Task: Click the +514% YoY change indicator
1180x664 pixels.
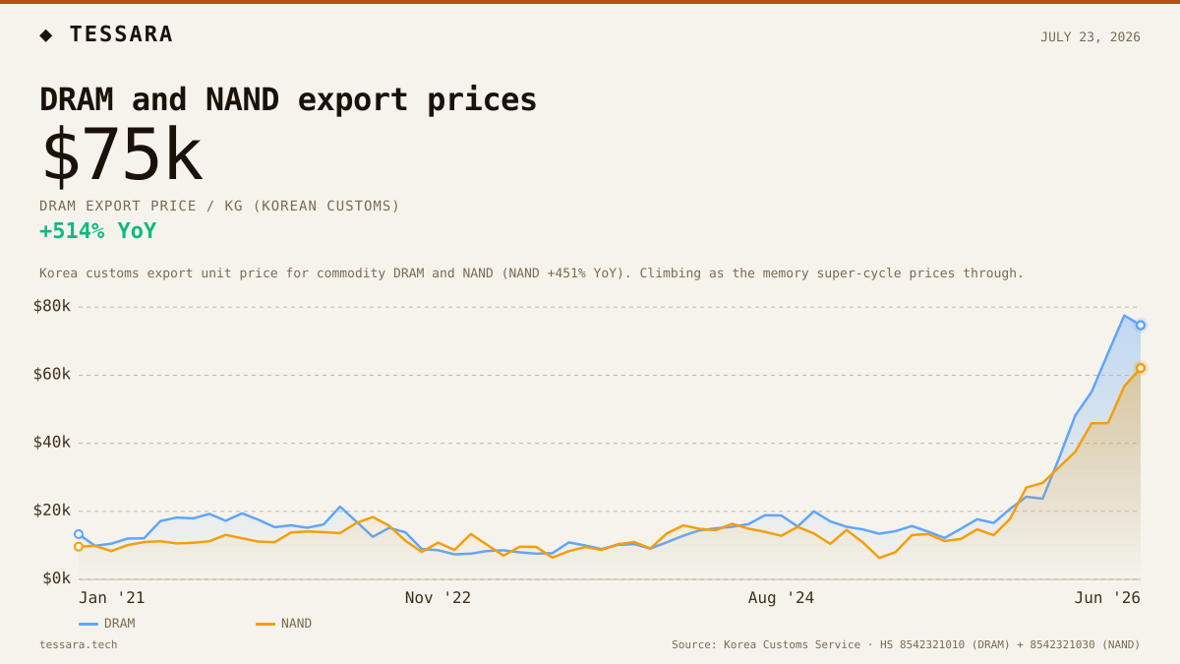Action: [x=97, y=231]
